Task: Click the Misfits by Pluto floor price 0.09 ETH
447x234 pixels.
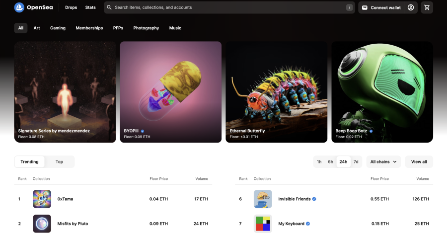Action: click(x=159, y=224)
